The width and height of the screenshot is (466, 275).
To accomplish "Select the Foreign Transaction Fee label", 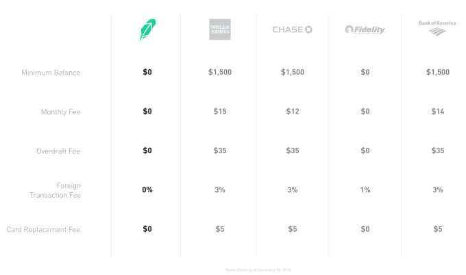I will click(x=56, y=190).
